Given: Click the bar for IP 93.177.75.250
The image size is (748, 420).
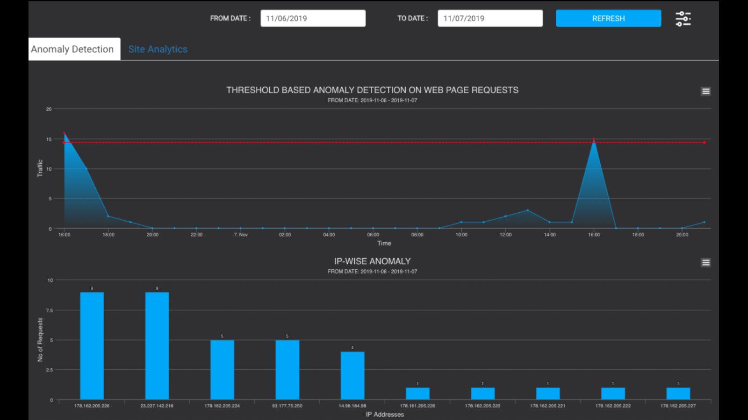Looking at the screenshot, I should pyautogui.click(x=287, y=369).
